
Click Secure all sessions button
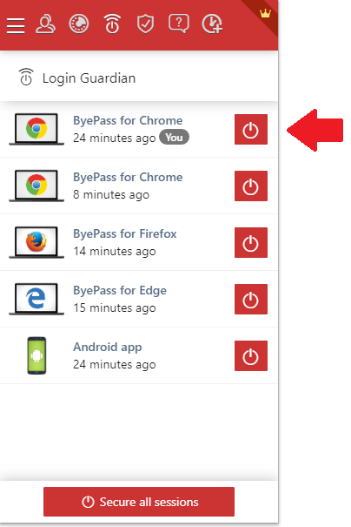(139, 502)
